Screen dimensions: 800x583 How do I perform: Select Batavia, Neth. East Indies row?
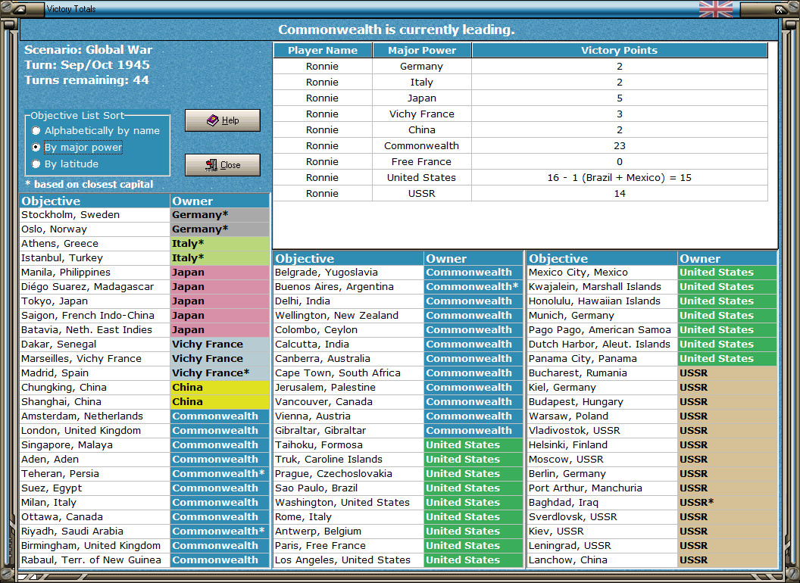point(95,329)
